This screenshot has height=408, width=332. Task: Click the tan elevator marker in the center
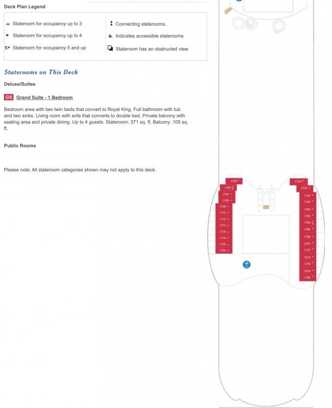point(266,207)
